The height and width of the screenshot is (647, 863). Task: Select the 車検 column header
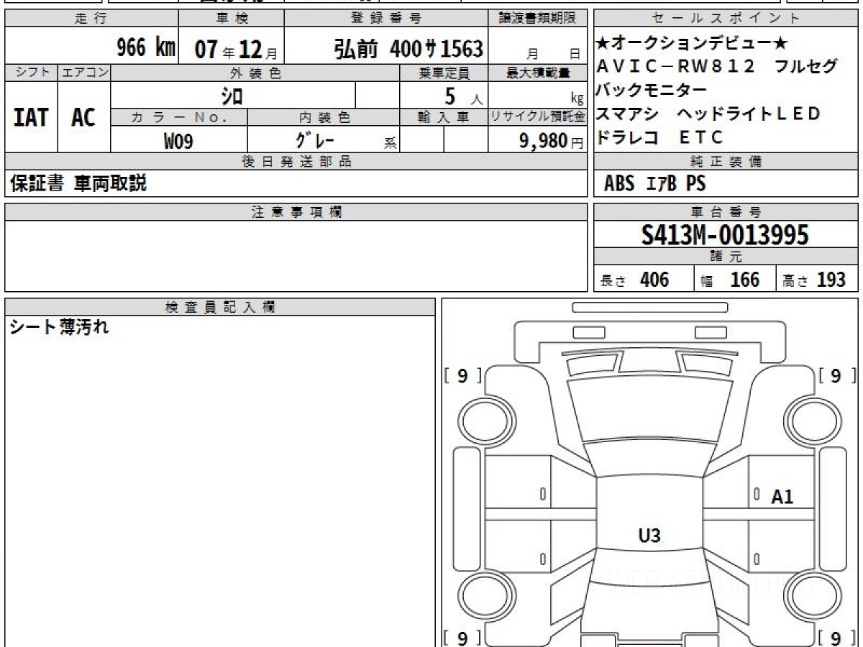click(x=231, y=19)
